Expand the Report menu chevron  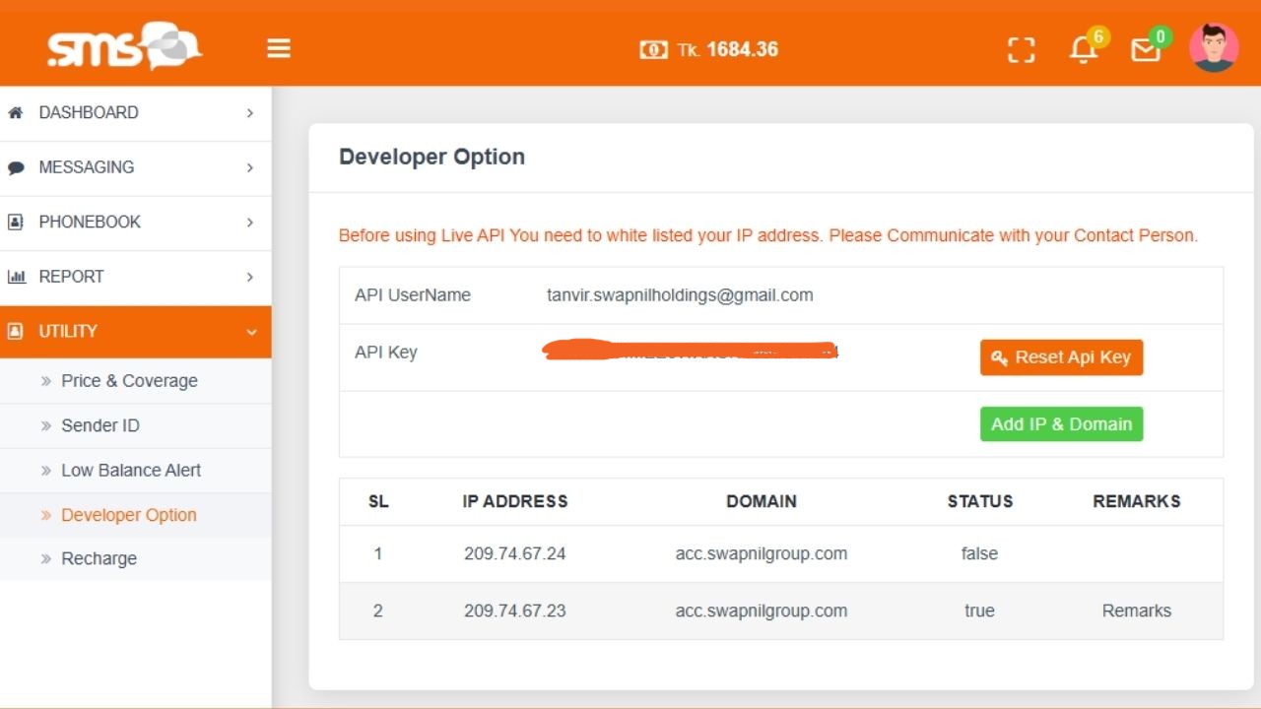coord(250,277)
